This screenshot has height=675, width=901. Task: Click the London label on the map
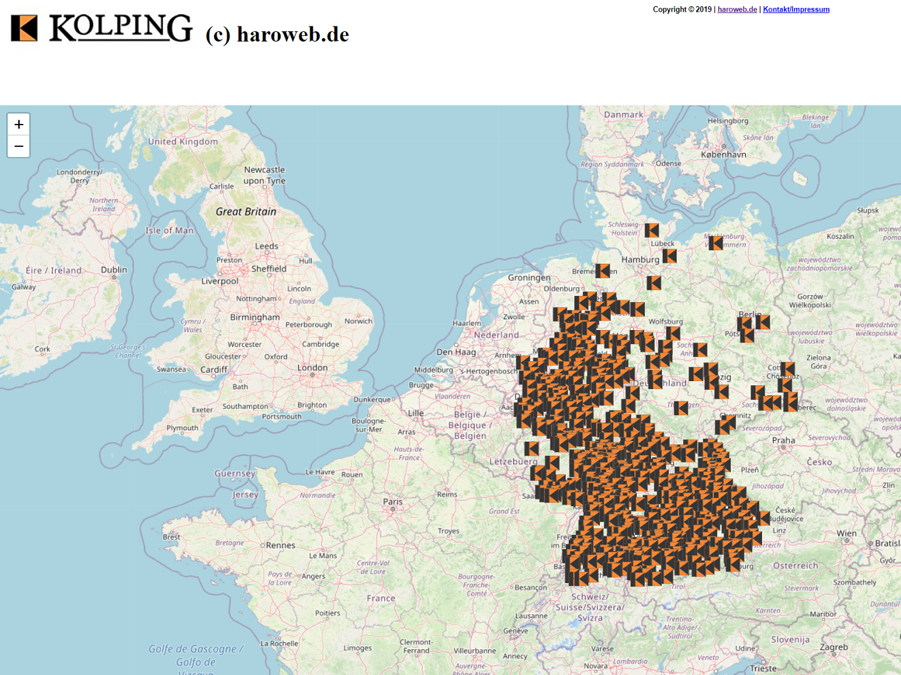(x=313, y=367)
